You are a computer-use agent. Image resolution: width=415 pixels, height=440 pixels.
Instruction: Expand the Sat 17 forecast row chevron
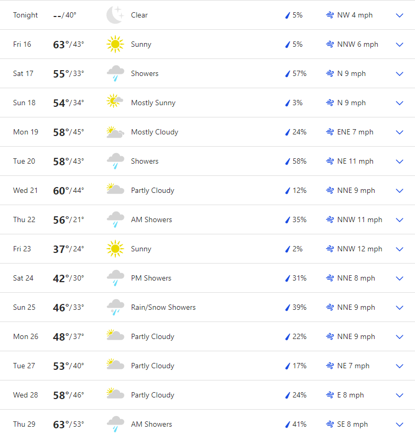pyautogui.click(x=400, y=74)
